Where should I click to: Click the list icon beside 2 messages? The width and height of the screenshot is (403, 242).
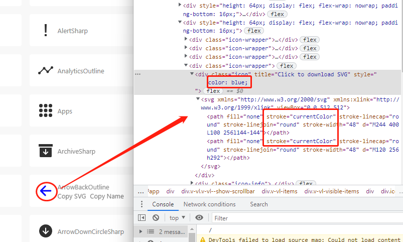(151, 232)
